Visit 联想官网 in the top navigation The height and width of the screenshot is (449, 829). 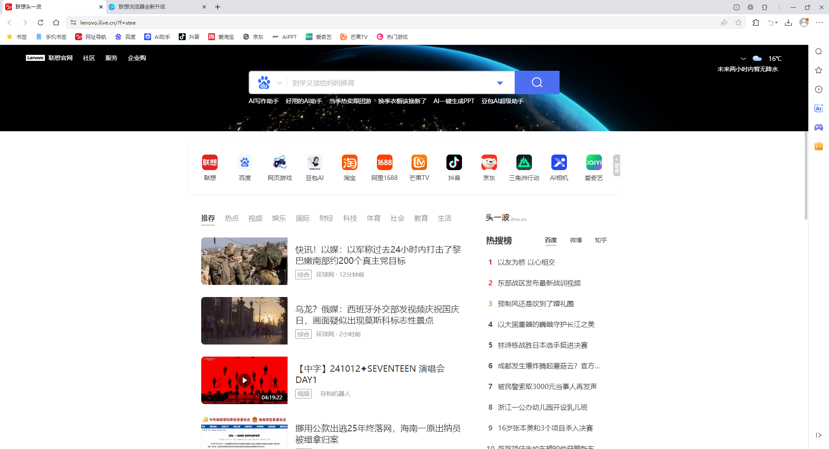tap(60, 57)
